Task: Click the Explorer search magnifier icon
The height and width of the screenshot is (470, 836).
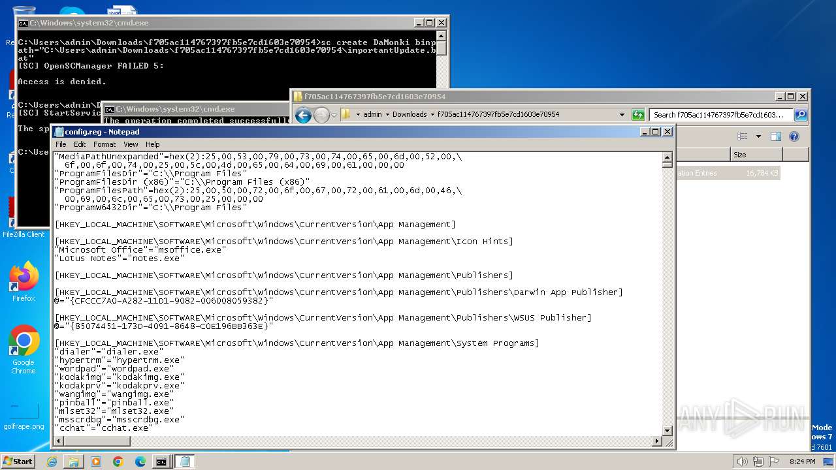Action: (x=800, y=115)
